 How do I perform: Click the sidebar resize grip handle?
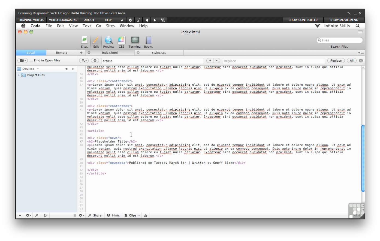[74, 215]
